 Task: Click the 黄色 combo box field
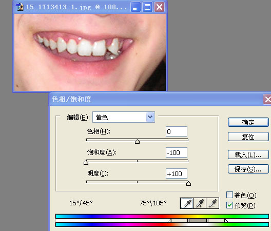coord(124,117)
